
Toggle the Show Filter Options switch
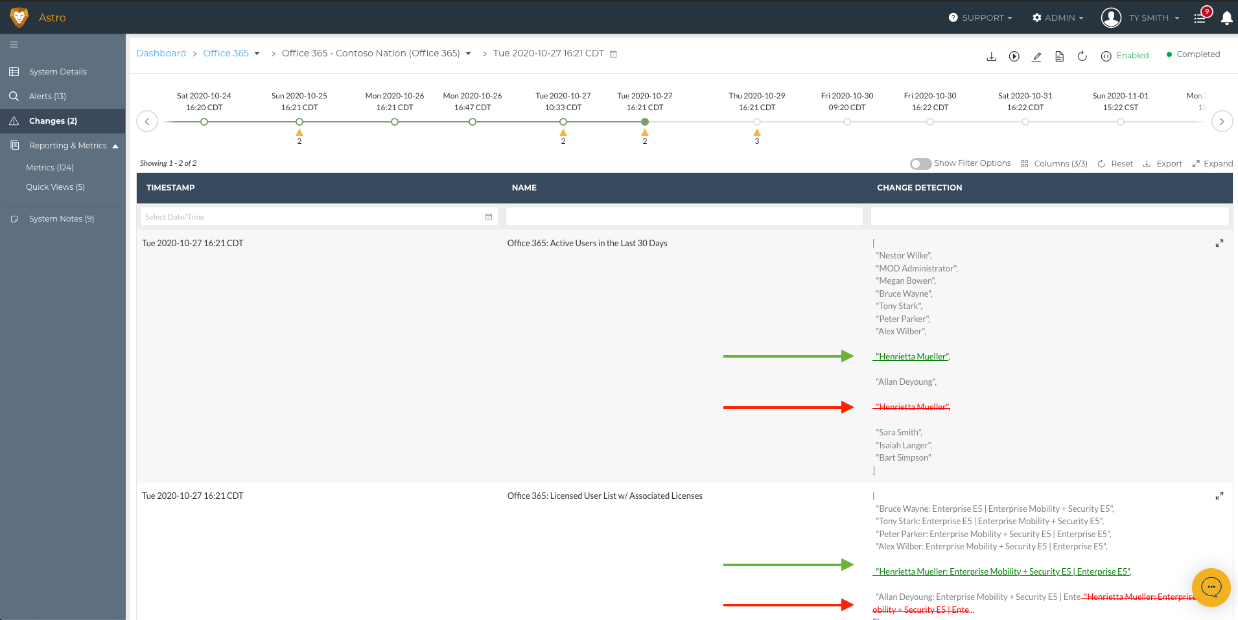pyautogui.click(x=920, y=164)
